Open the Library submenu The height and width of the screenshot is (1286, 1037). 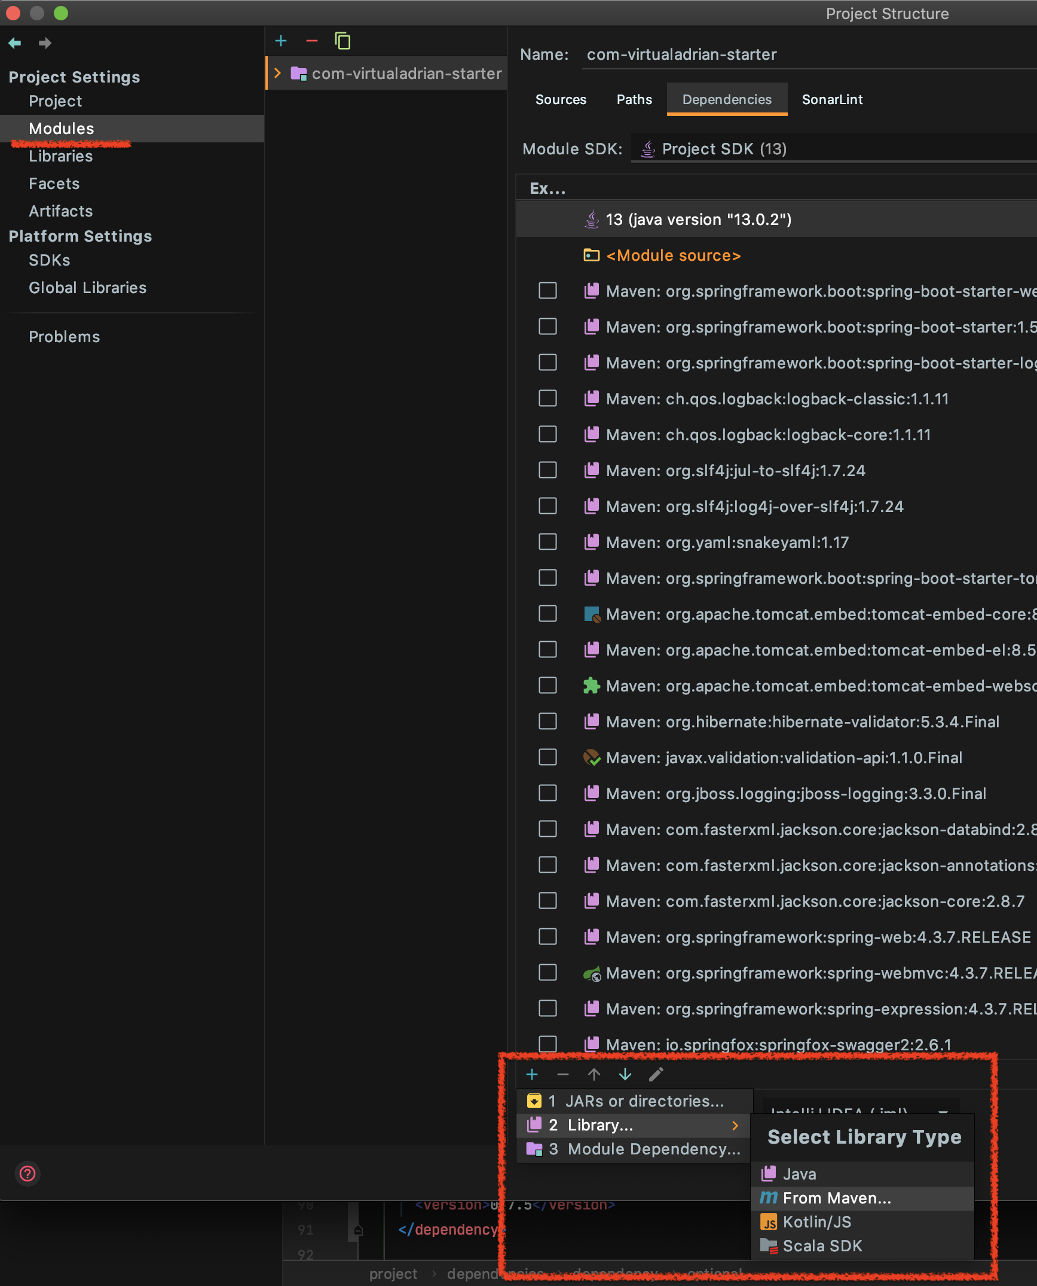[634, 1125]
